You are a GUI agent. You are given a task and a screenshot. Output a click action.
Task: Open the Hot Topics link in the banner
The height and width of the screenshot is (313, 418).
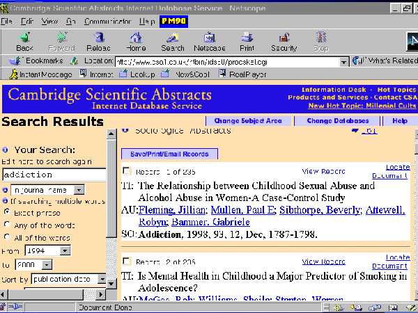tap(396, 90)
